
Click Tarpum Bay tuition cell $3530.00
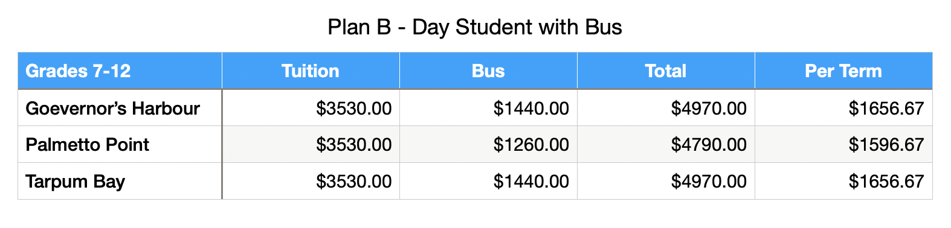pos(311,181)
